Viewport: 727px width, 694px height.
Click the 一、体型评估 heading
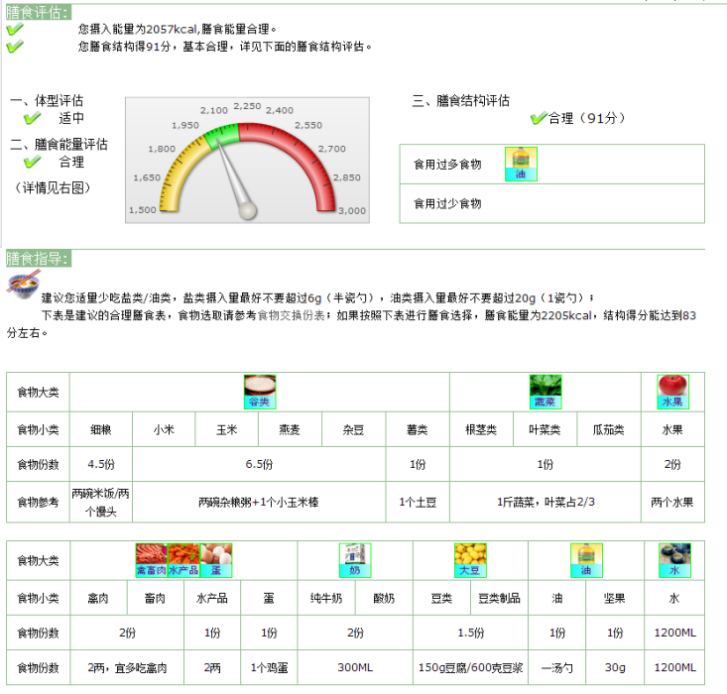click(x=47, y=100)
